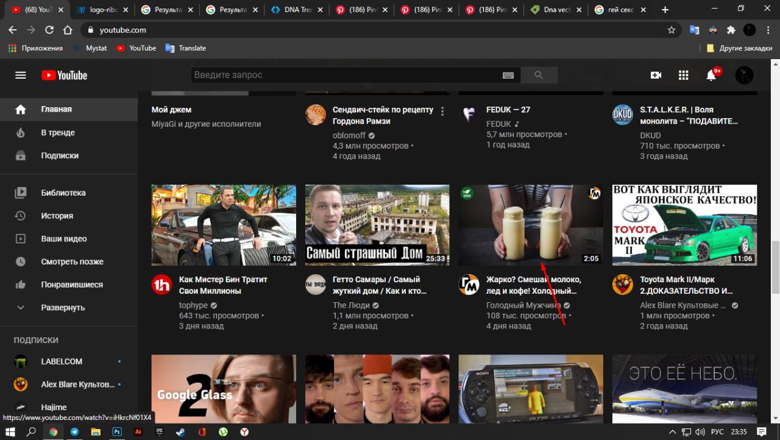Play Самый страшный Дом thumbnail
The width and height of the screenshot is (780, 440).
pyautogui.click(x=377, y=225)
